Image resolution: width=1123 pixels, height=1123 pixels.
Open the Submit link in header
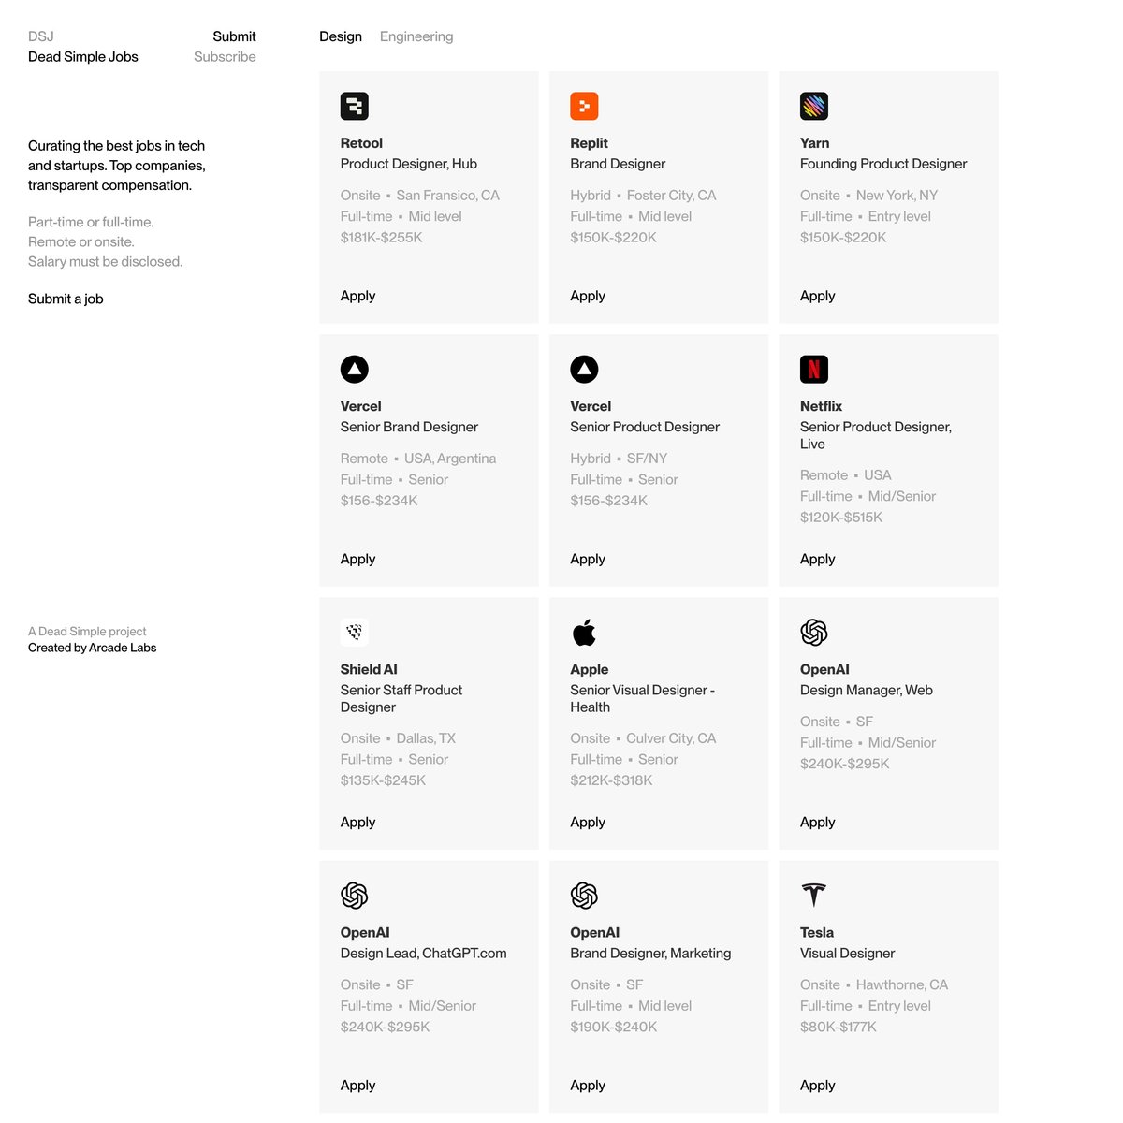tap(234, 36)
